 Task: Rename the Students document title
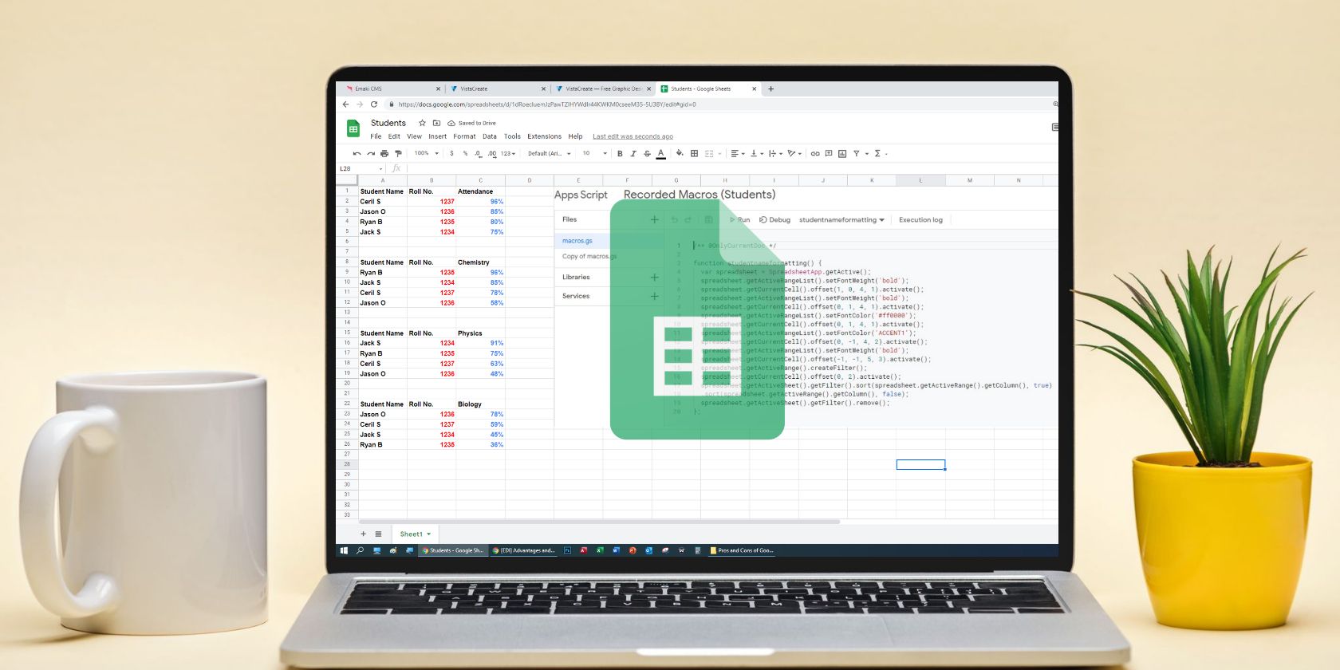[x=388, y=123]
